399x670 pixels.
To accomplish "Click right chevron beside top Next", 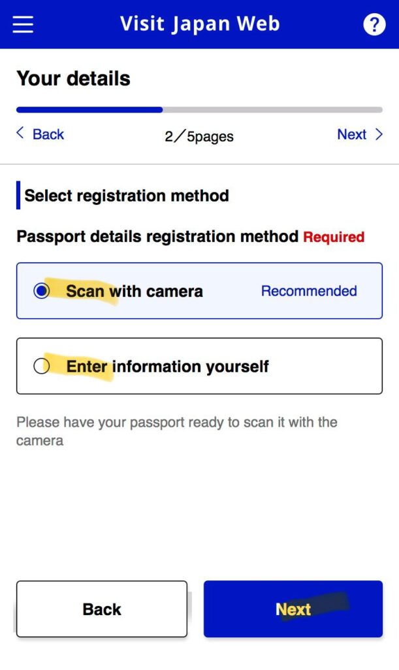I will pos(379,135).
